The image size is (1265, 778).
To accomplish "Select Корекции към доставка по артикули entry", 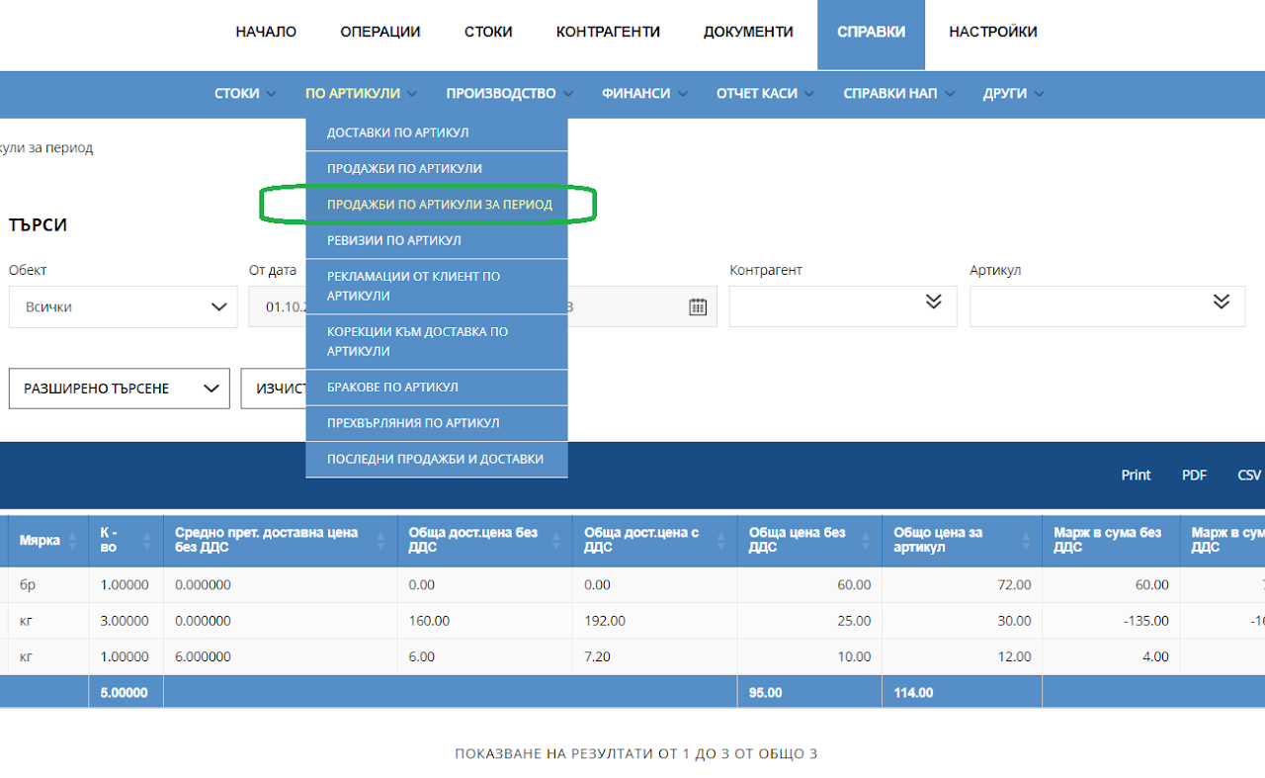I will point(437,341).
